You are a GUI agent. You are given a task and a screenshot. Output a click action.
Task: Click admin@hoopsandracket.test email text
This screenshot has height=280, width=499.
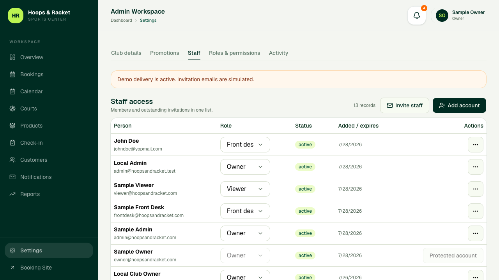pos(145,171)
